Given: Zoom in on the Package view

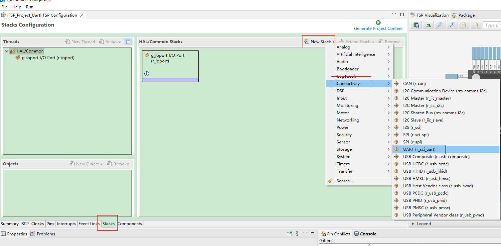Looking at the screenshot, I should click(x=452, y=25).
